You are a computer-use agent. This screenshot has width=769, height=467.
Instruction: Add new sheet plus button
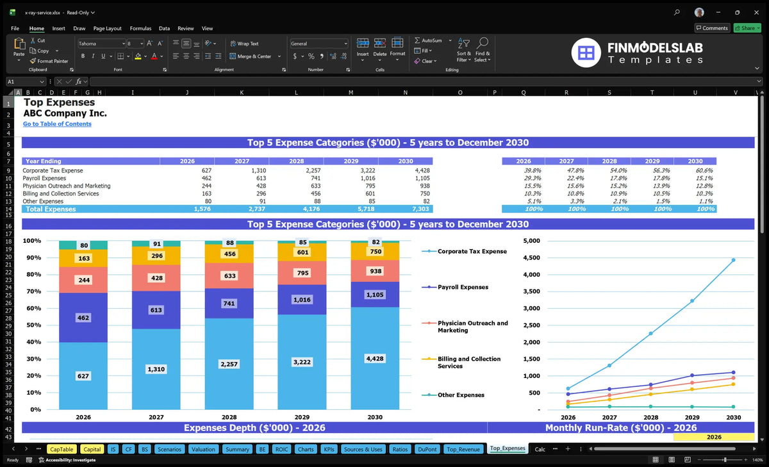click(568, 449)
